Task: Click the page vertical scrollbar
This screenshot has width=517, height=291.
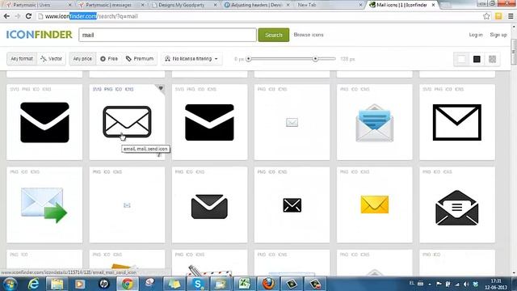Action: (514, 52)
